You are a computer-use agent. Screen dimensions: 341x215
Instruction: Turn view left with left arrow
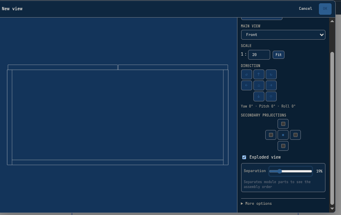coord(246,85)
